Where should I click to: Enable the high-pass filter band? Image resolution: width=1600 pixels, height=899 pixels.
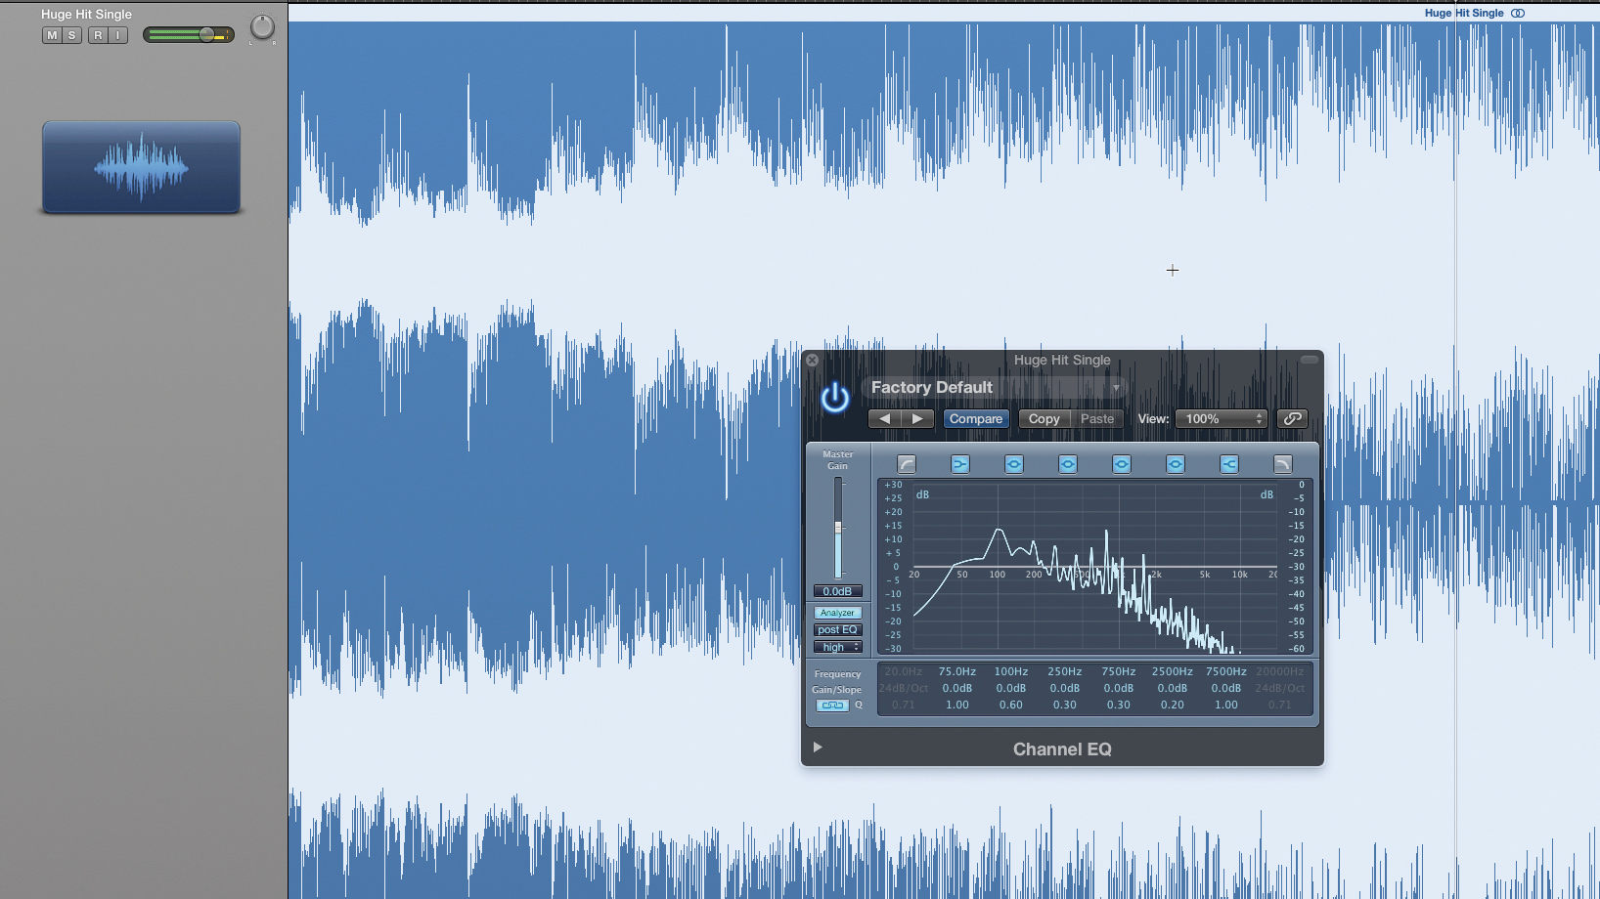[907, 464]
